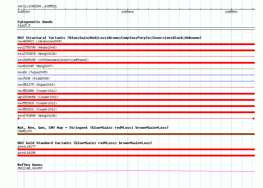This screenshot has height=188, width=263.
Task: Select variant label nsv552918 (Cooper2011)
Action: click(37, 103)
